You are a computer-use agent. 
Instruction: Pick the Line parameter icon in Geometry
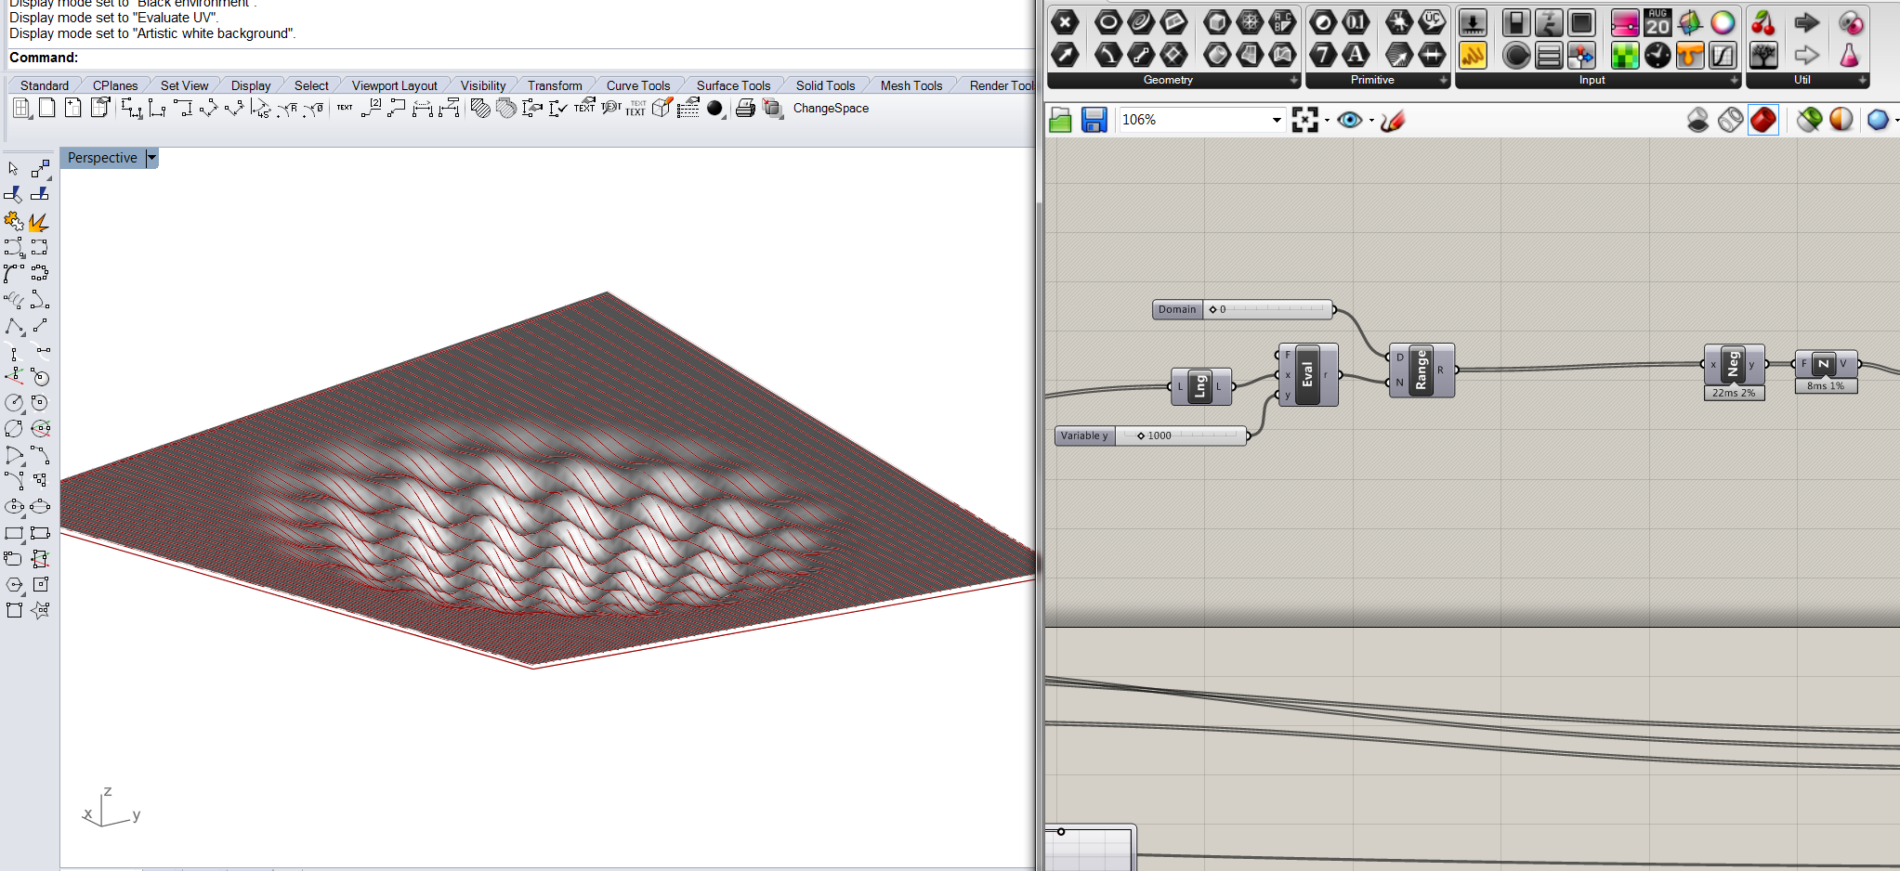[x=1141, y=55]
